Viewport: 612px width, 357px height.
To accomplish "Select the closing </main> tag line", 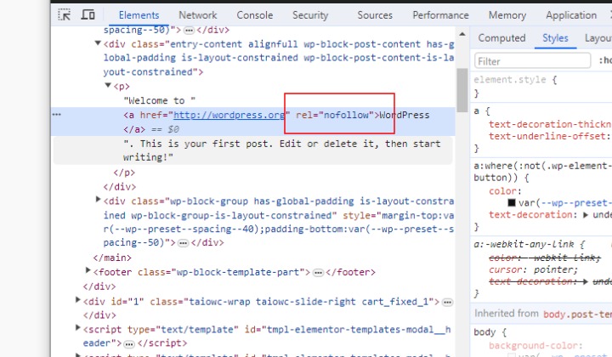I will click(112, 258).
